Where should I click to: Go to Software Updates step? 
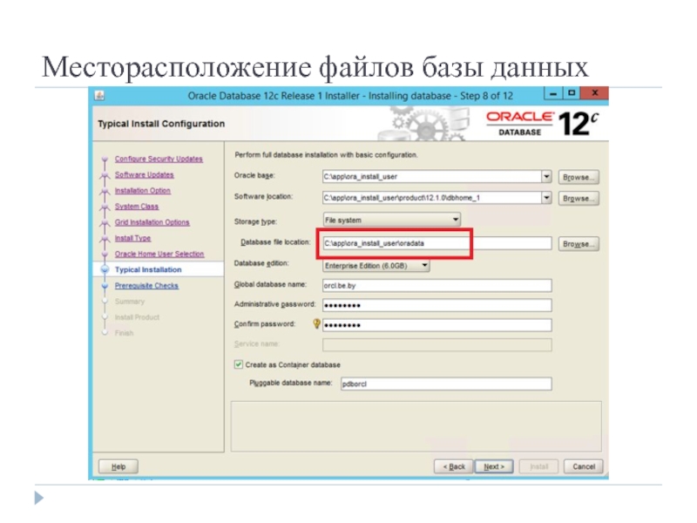[x=144, y=175]
